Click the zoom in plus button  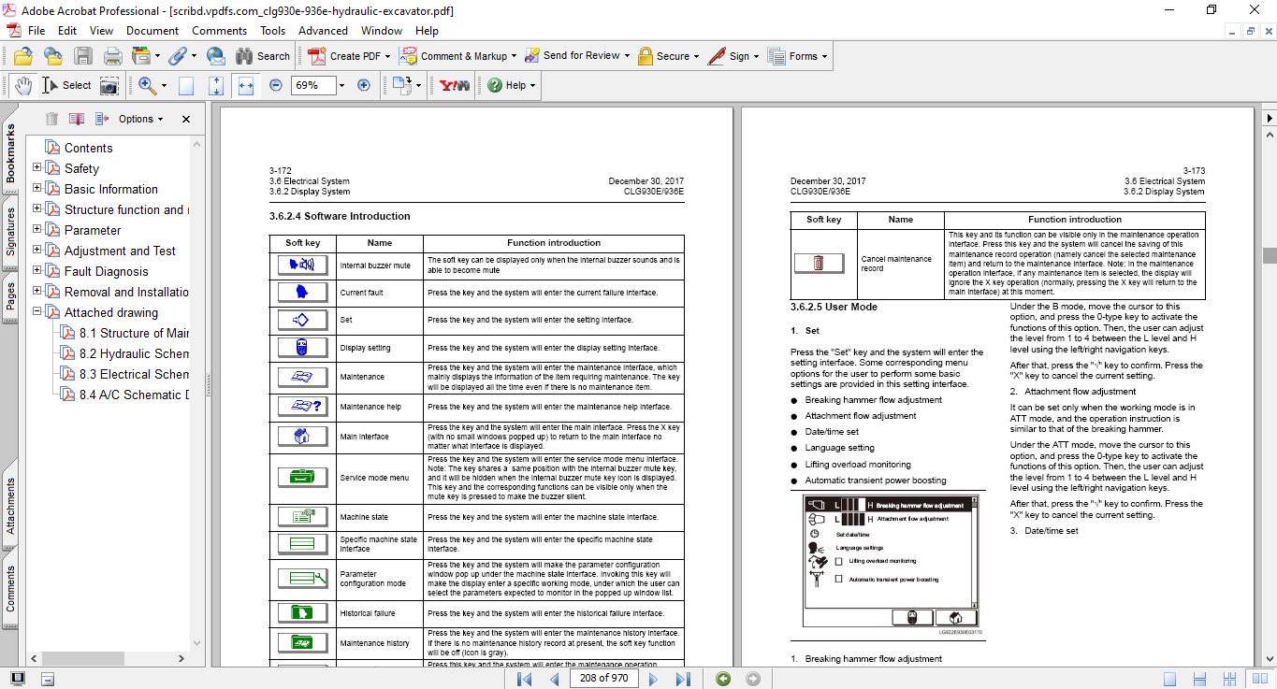(x=364, y=85)
